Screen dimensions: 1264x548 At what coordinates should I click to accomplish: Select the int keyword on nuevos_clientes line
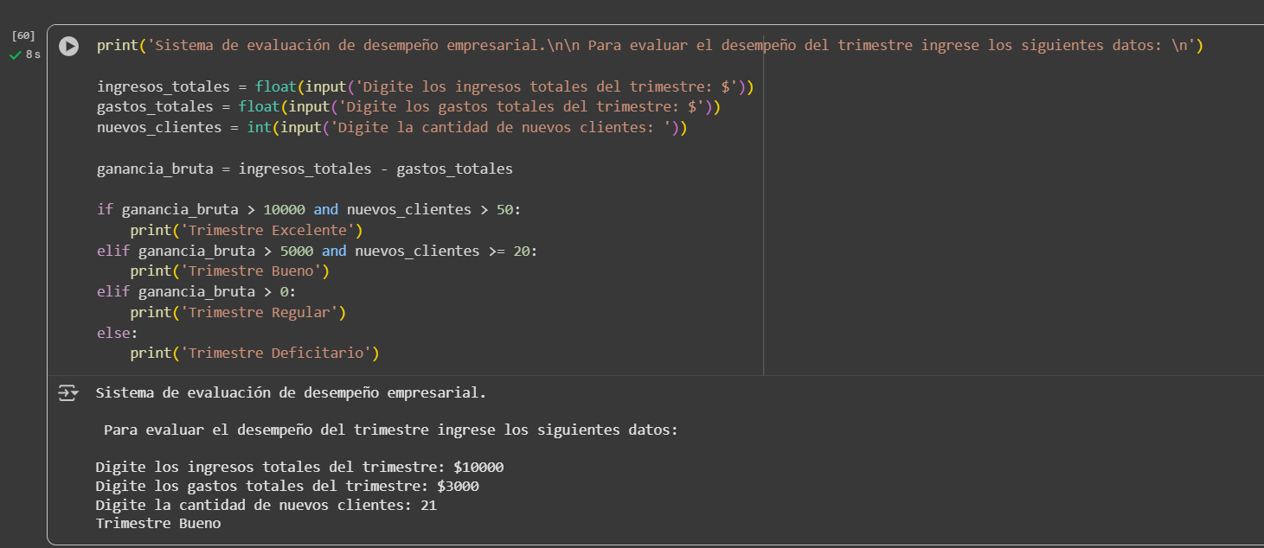click(259, 127)
